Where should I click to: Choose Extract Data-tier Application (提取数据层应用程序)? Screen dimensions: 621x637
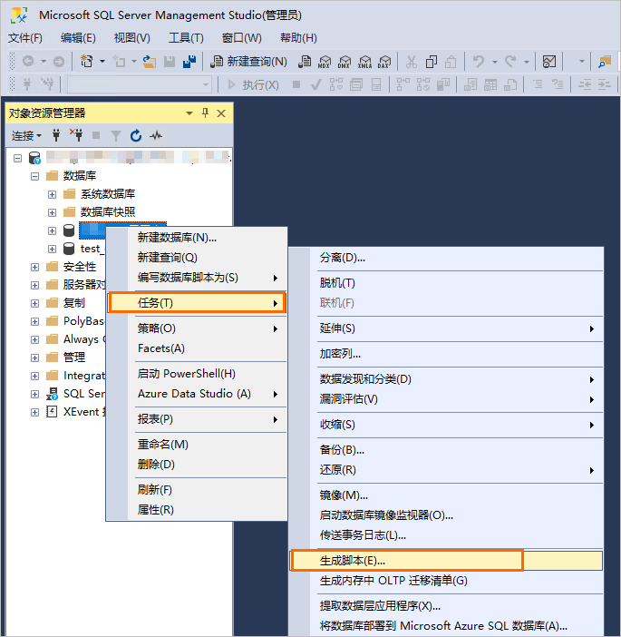point(446,606)
